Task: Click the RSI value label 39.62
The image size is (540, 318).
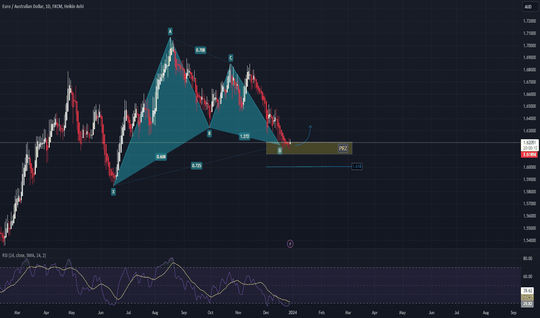Action: 527,290
